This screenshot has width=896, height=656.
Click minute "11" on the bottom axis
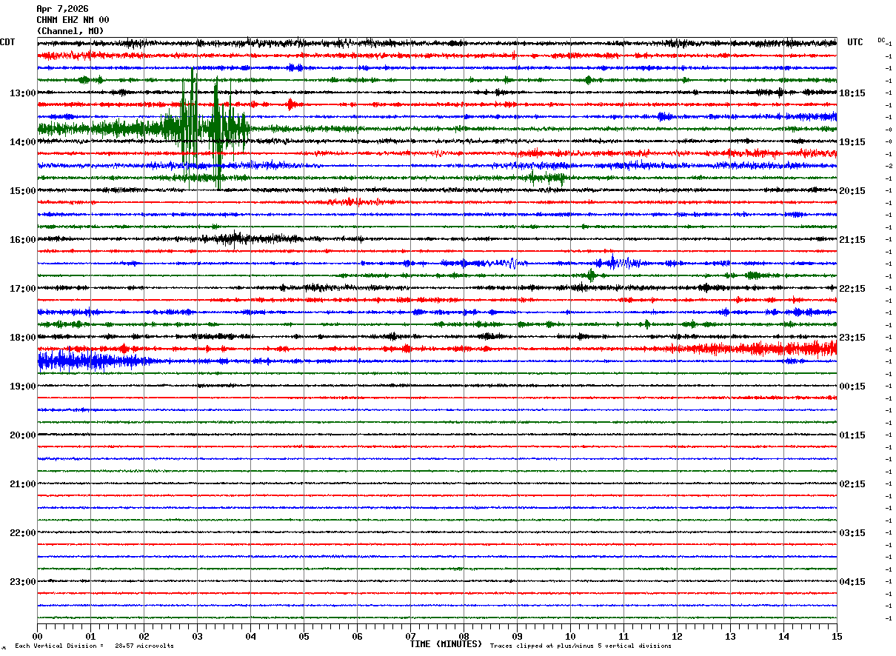pos(623,636)
